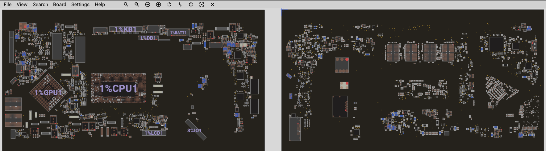Zoom in with the circled plus icon
The image size is (546, 151).
(x=158, y=4)
